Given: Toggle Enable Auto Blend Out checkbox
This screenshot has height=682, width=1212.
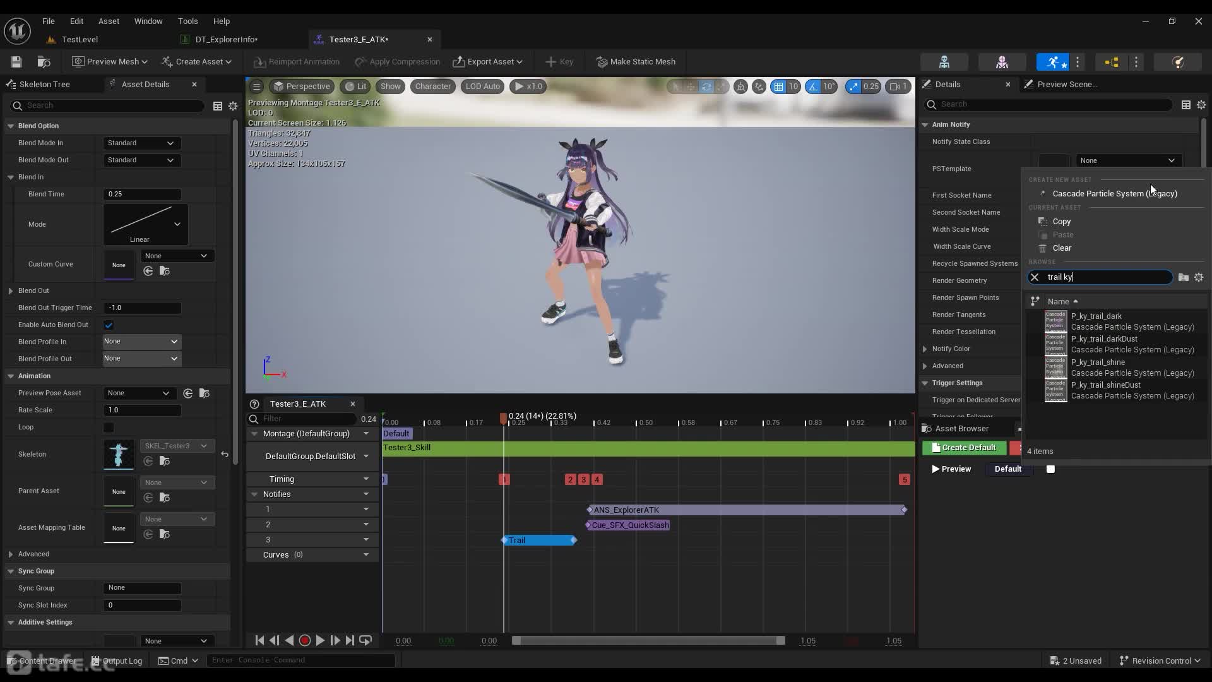Looking at the screenshot, I should [109, 325].
